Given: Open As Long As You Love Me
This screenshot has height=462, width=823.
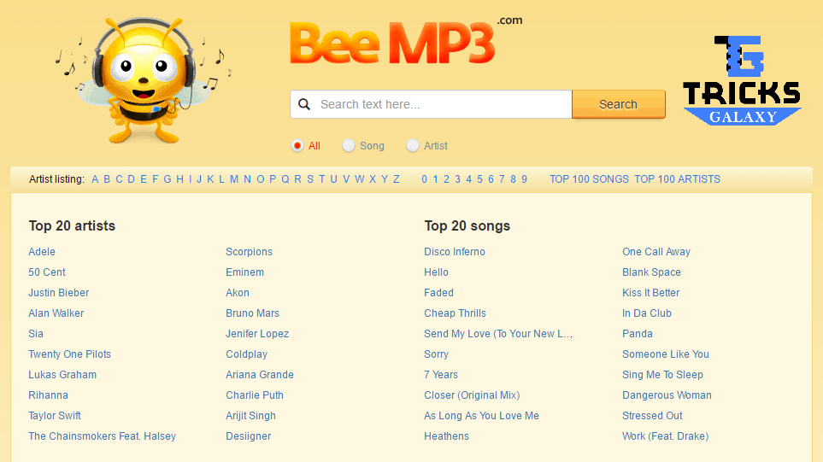Looking at the screenshot, I should point(481,415).
